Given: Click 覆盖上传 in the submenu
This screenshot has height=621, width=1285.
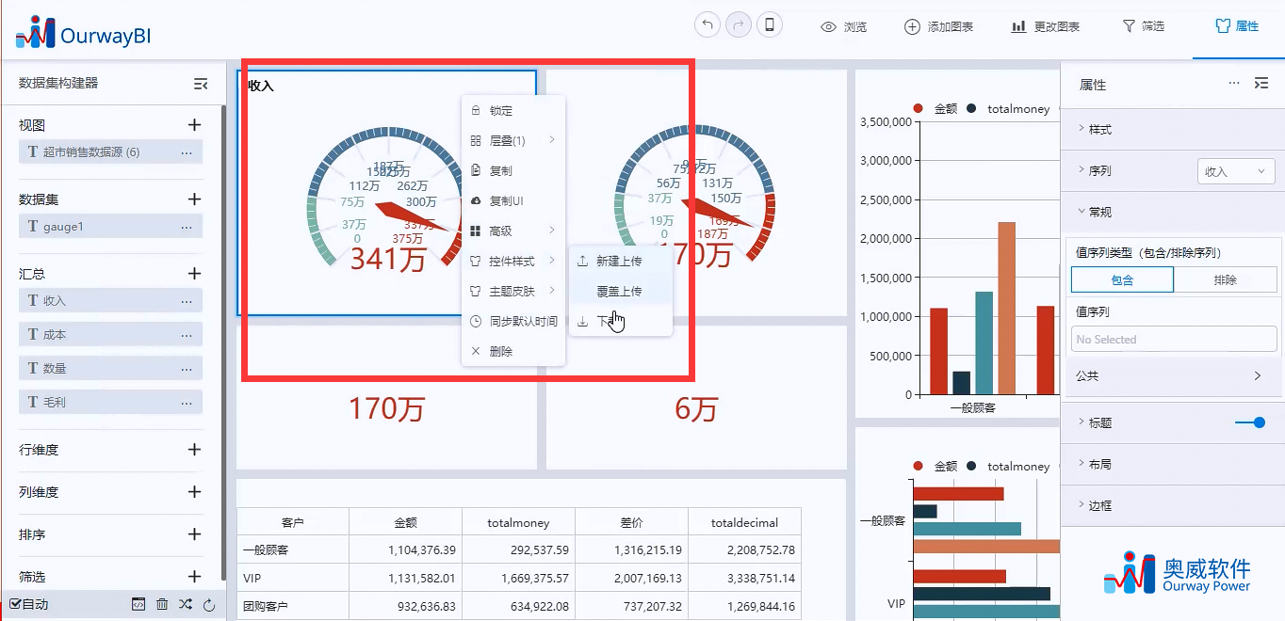Looking at the screenshot, I should 620,292.
